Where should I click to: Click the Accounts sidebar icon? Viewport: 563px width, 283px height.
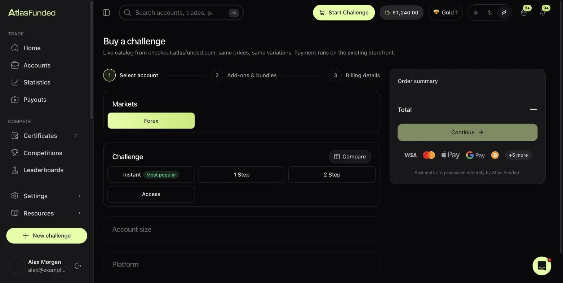click(15, 65)
